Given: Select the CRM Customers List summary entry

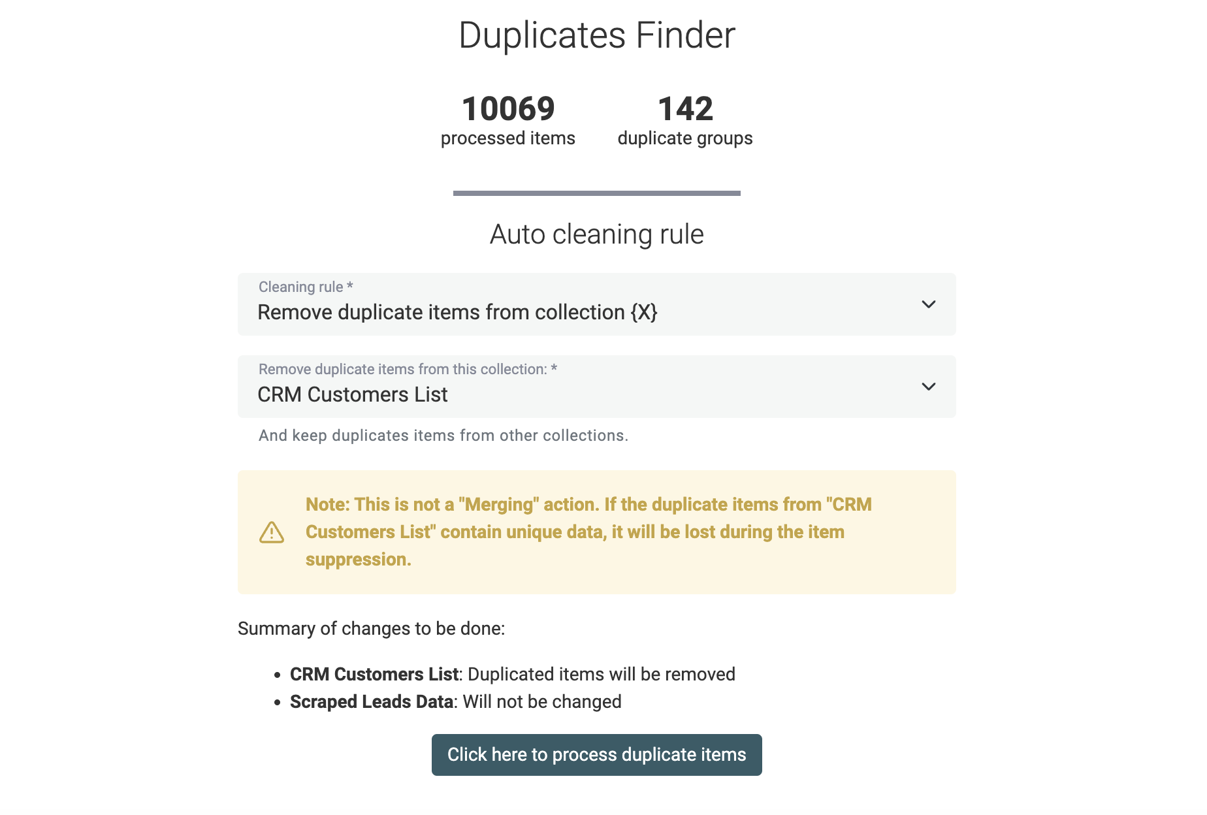Looking at the screenshot, I should 512,674.
